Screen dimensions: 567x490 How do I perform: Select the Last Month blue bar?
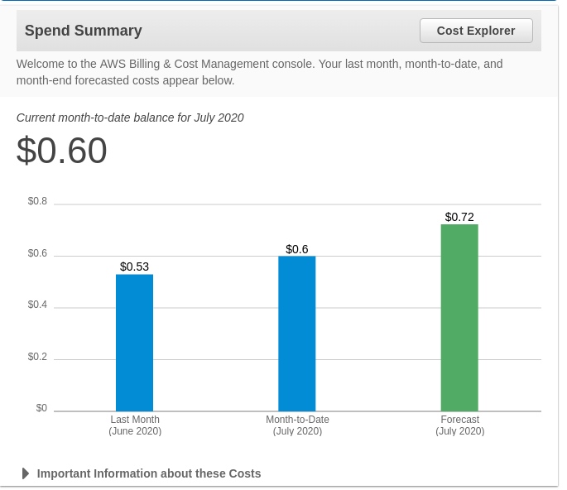(x=134, y=343)
